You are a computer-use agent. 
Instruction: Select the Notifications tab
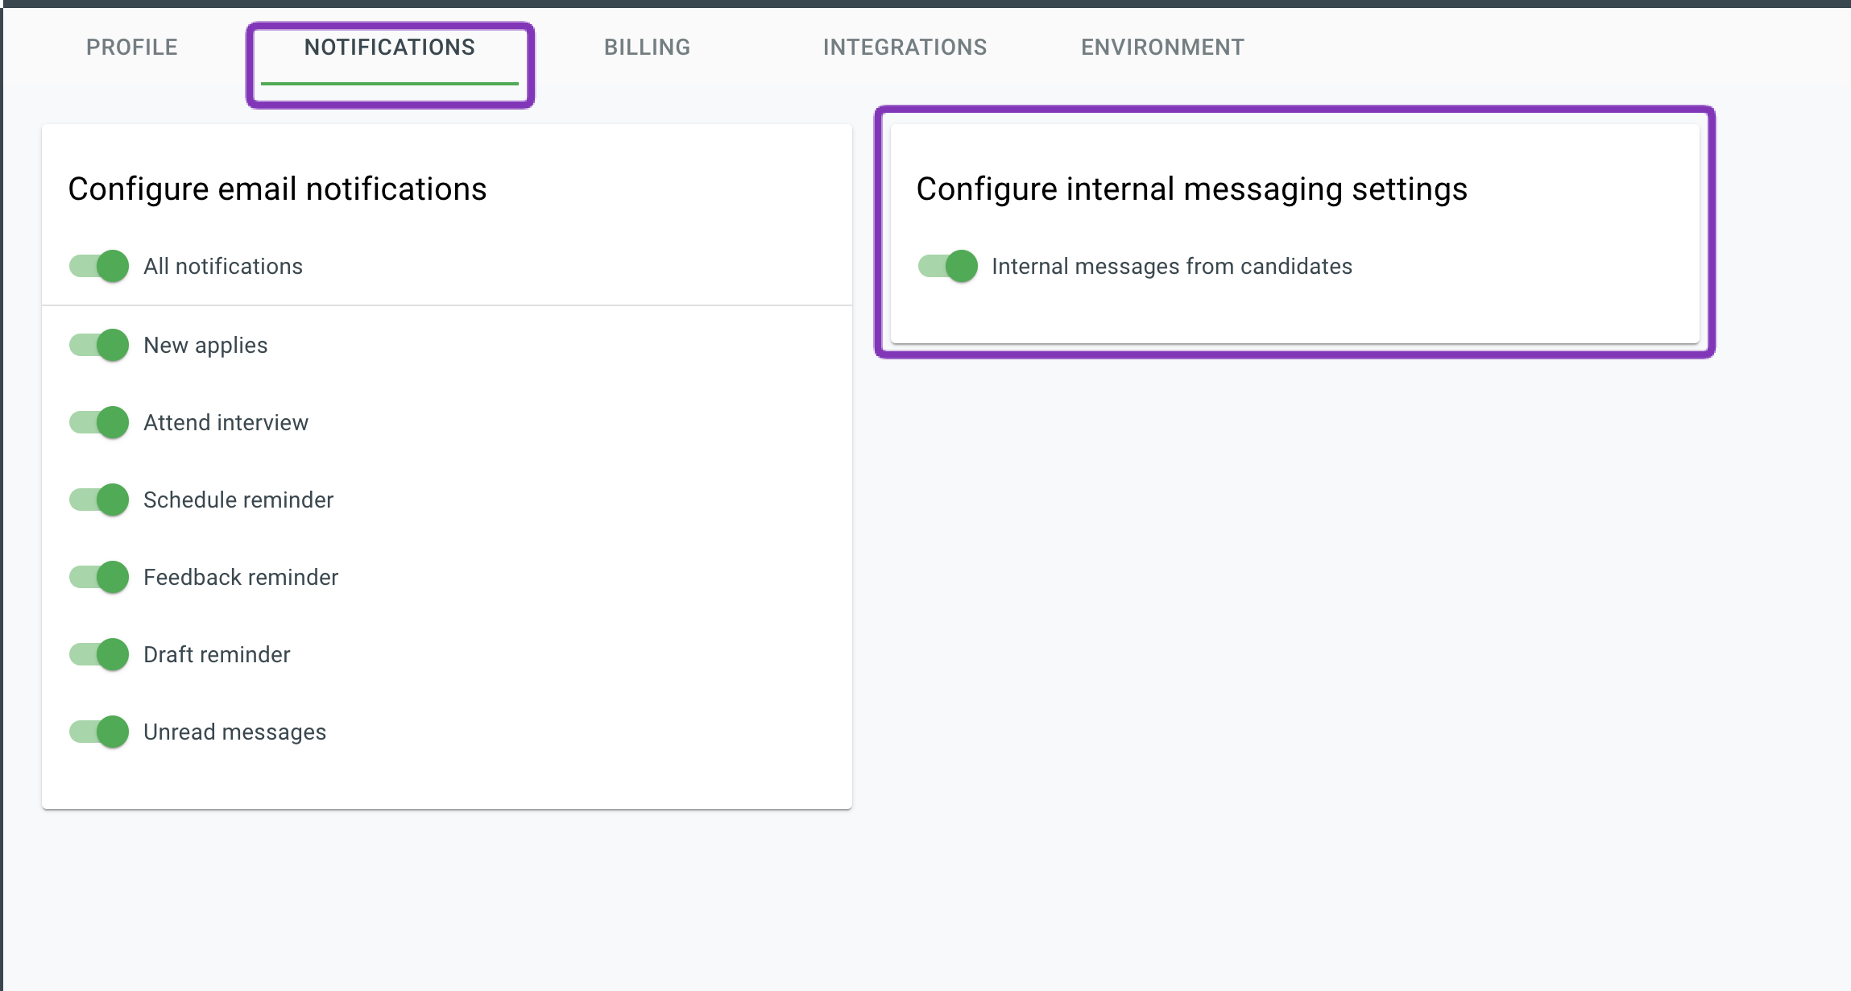tap(389, 48)
